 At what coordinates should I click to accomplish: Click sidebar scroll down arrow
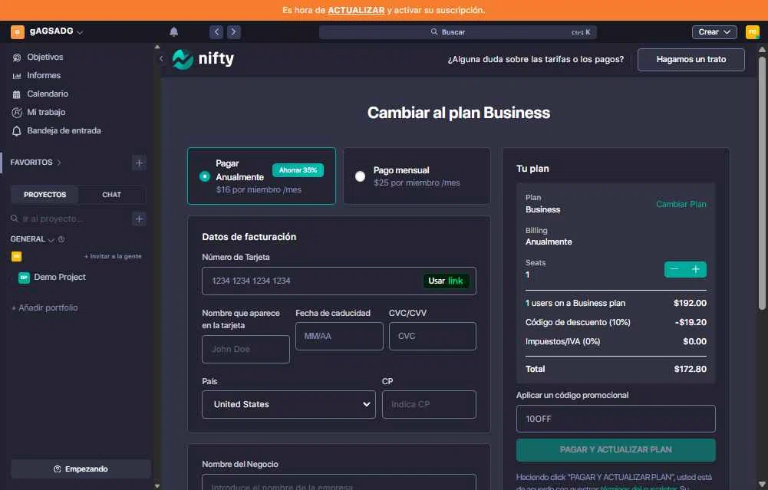(x=157, y=486)
